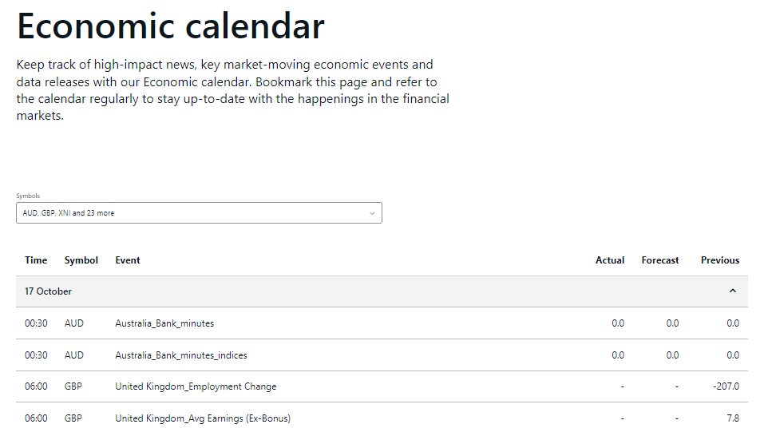Click the Economic calendar page heading
The width and height of the screenshot is (768, 428).
coord(171,26)
